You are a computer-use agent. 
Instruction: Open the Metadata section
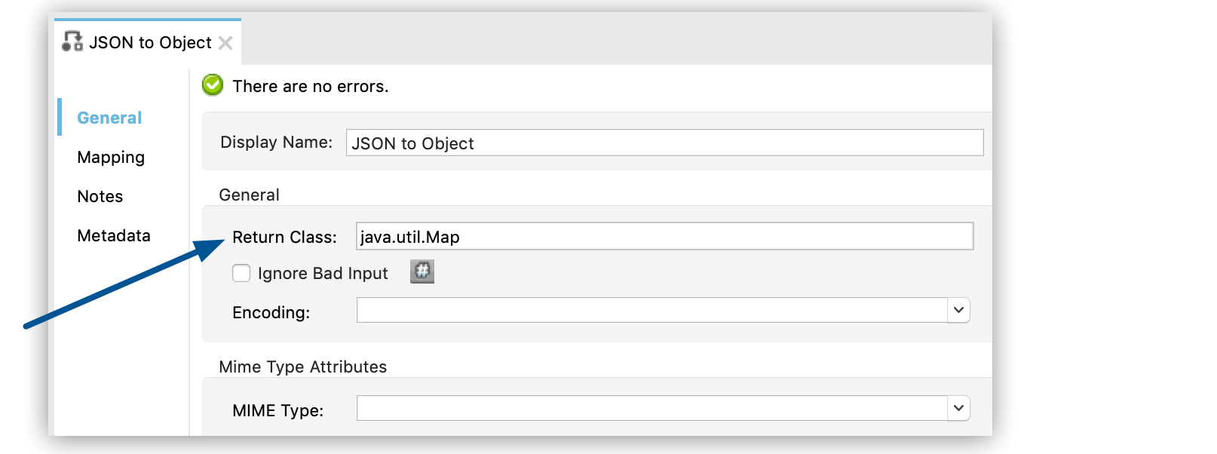tap(114, 235)
